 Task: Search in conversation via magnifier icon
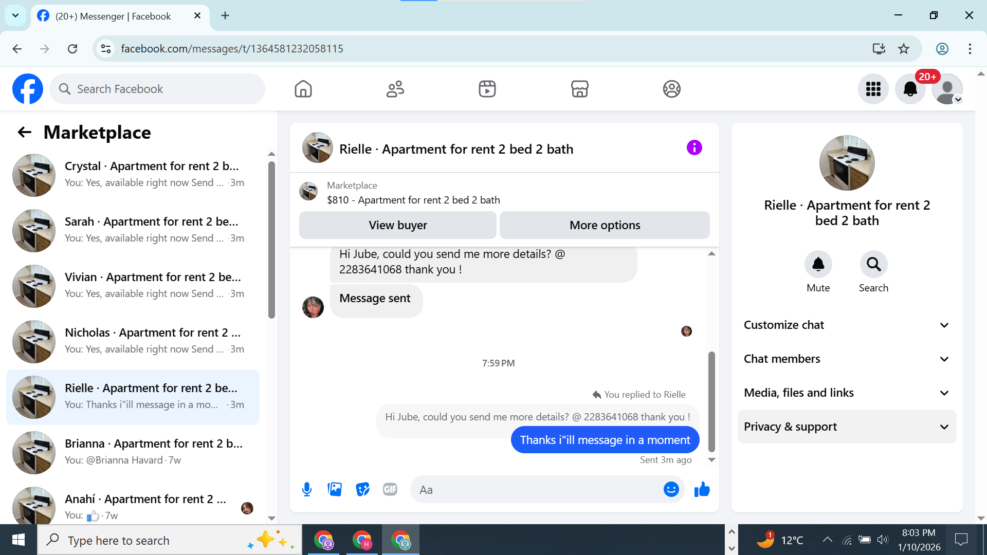(873, 265)
